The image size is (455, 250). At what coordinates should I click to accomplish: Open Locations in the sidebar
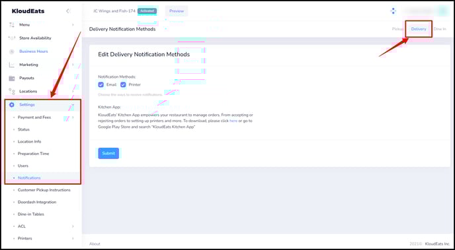pos(28,91)
